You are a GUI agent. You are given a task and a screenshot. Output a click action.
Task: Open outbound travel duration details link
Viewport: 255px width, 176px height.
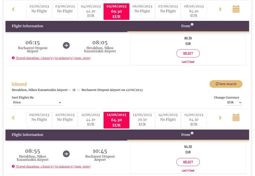pyautogui.click(x=53, y=58)
